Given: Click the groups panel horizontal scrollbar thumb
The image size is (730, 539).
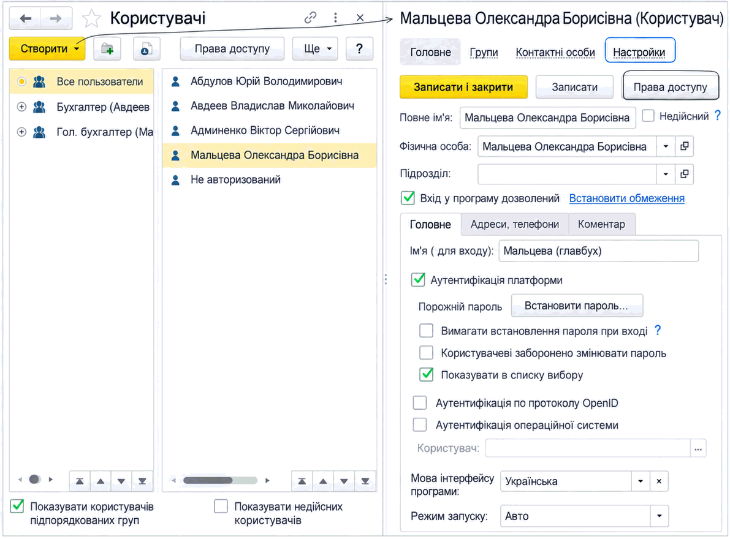Looking at the screenshot, I should point(34,479).
